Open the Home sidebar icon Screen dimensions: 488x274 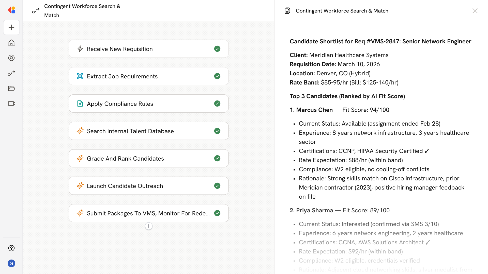11,43
